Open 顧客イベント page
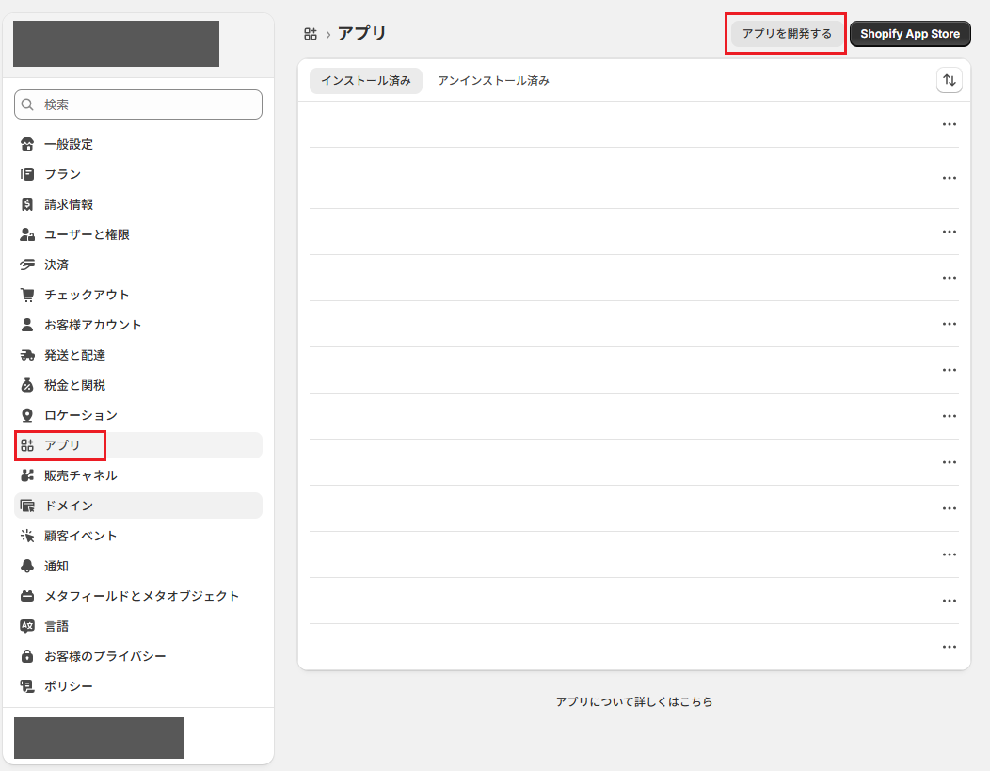The width and height of the screenshot is (990, 771). [137, 536]
